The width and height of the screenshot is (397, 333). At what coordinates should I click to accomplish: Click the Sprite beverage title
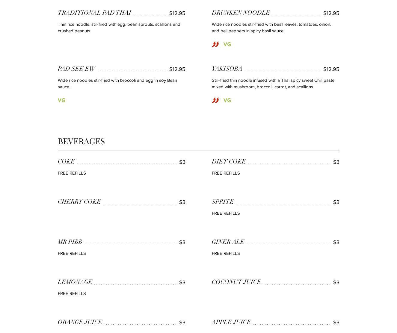tap(223, 202)
